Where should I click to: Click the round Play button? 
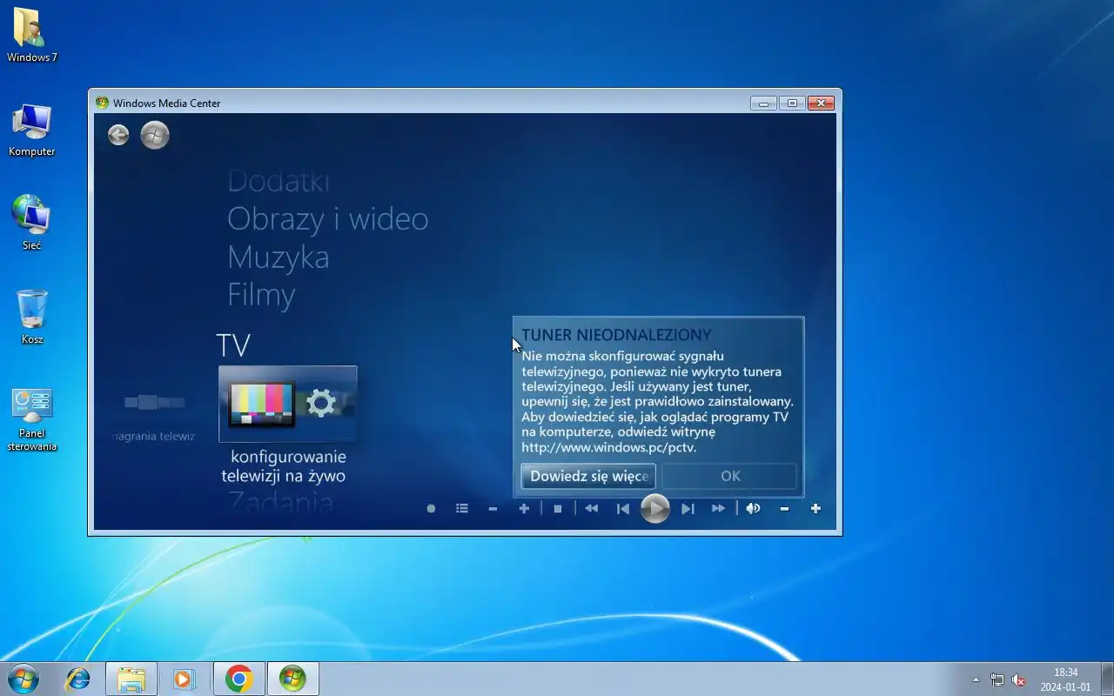(655, 508)
